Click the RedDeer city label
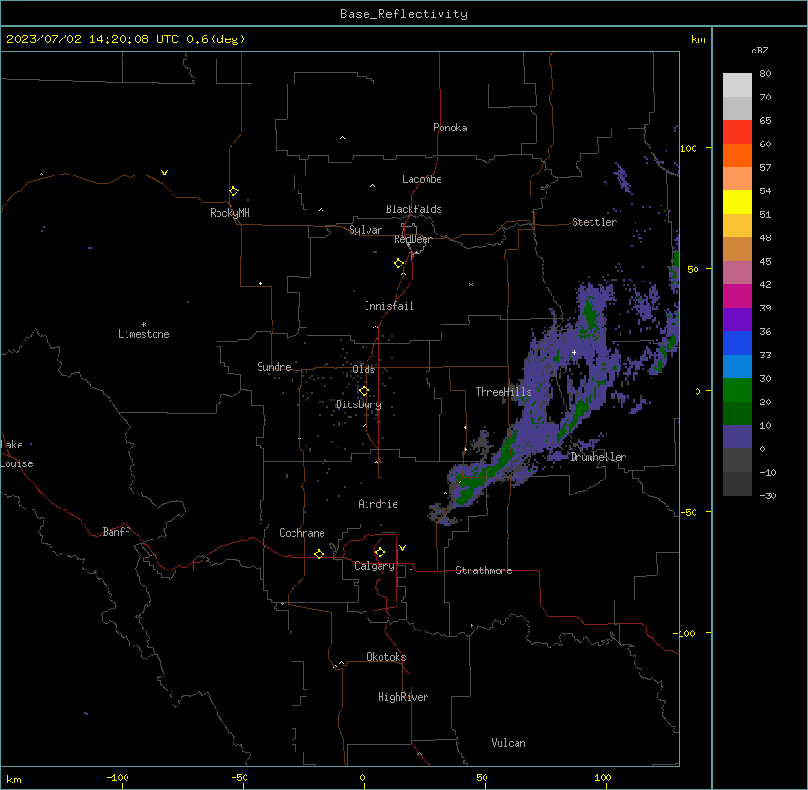This screenshot has height=790, width=808. pyautogui.click(x=412, y=239)
